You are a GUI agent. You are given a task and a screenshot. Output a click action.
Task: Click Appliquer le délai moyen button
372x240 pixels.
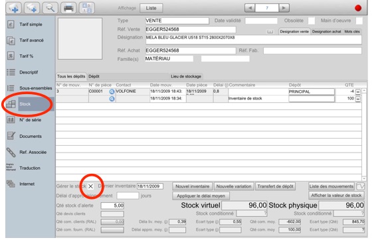201,196
